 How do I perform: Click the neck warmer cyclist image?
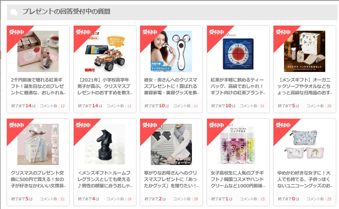click(171, 144)
